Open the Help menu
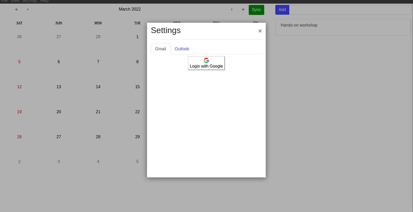The height and width of the screenshot is (212, 413). [x=44, y=1]
